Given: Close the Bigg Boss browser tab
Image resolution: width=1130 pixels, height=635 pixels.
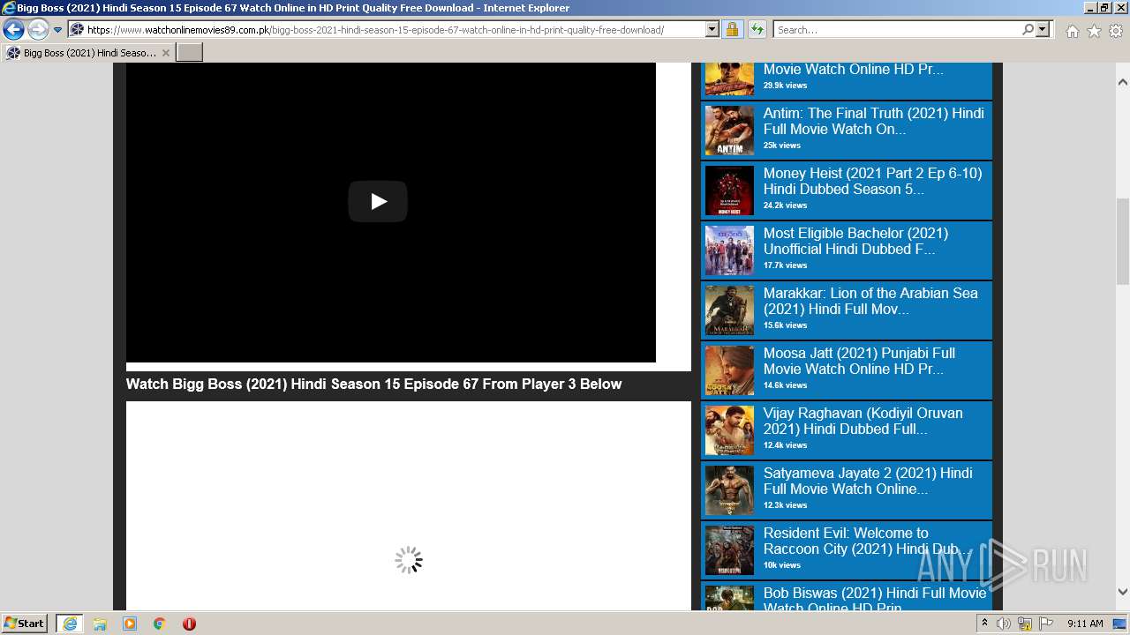Looking at the screenshot, I should pyautogui.click(x=165, y=53).
